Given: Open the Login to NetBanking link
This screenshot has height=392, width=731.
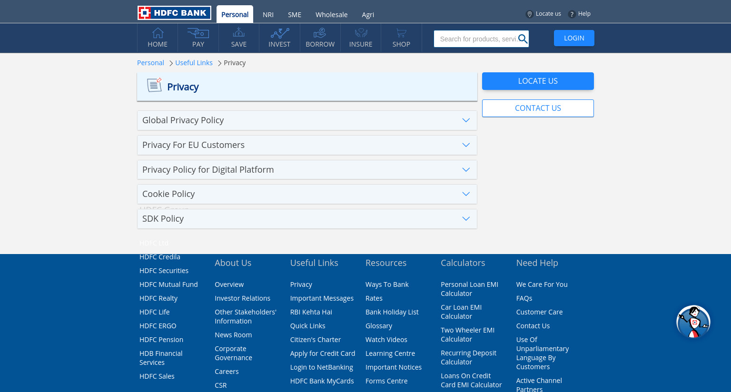Looking at the screenshot, I should click(x=322, y=367).
